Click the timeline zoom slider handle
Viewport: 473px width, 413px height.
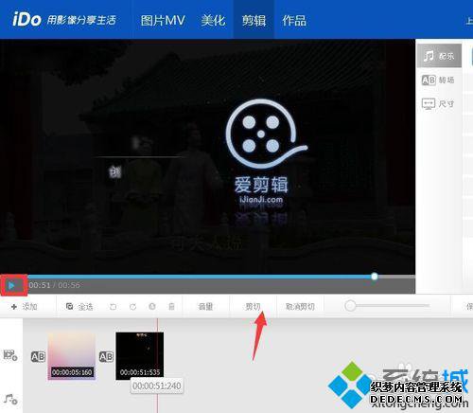[x=350, y=306]
